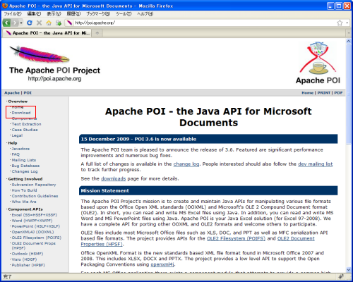This screenshot has width=353, height=282.
Task: Open Who We Are link
Action: coord(24,202)
